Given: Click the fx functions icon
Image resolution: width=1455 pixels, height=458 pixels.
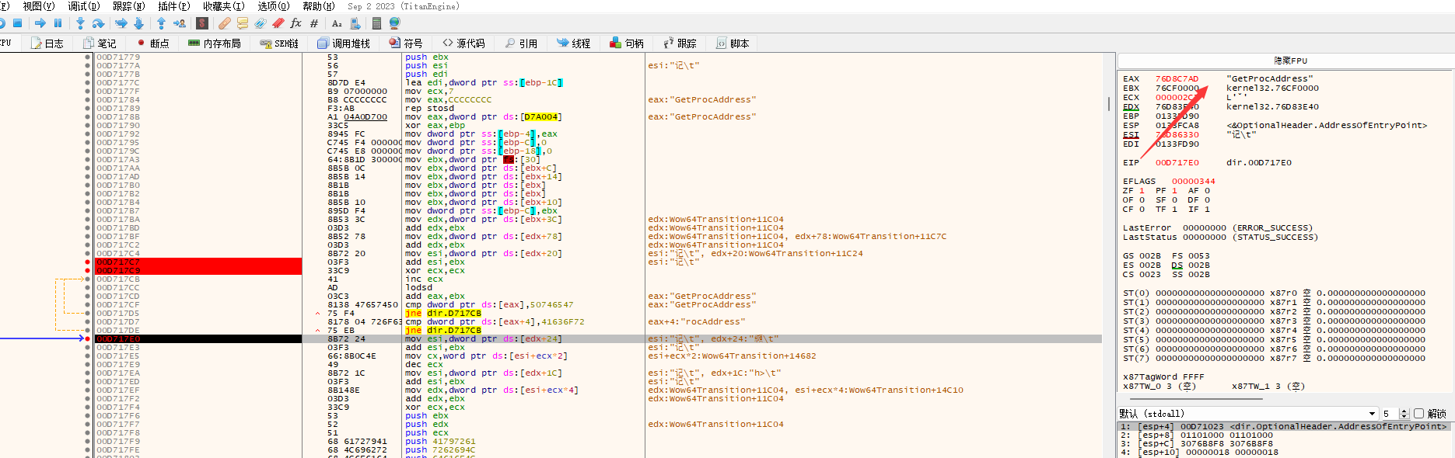Looking at the screenshot, I should click(x=296, y=23).
